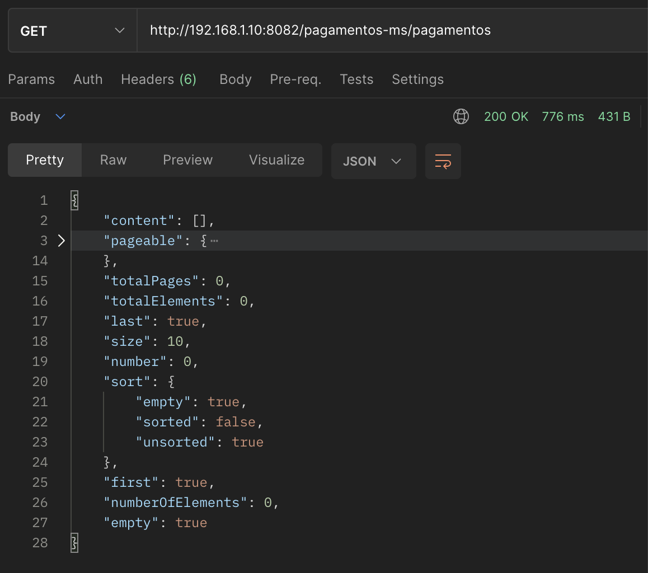Select the Pretty view
Screen dimensions: 648x573
point(45,160)
